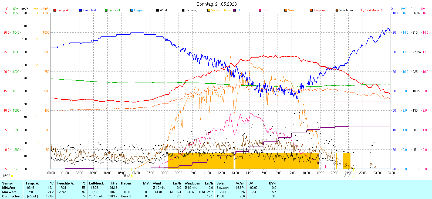The height and width of the screenshot is (199, 432).
Task: Click the light blue Regen legend square
Action: 132,10
